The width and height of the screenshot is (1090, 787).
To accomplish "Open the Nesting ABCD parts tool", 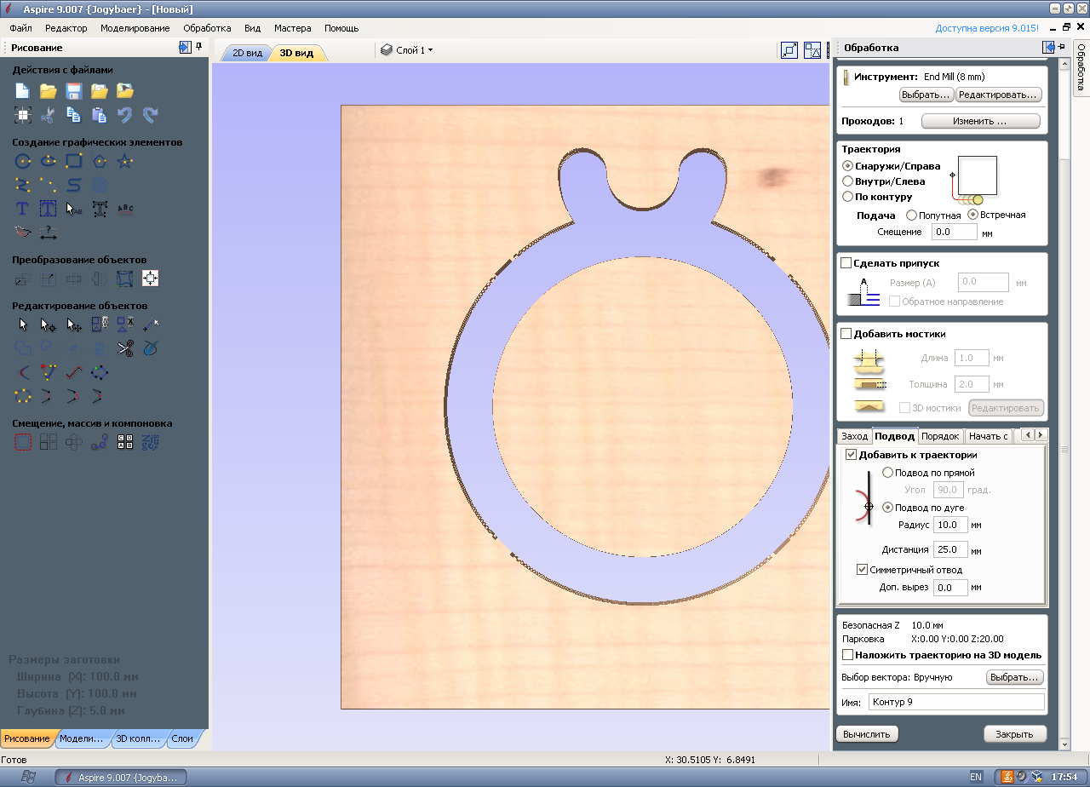I will coord(125,442).
